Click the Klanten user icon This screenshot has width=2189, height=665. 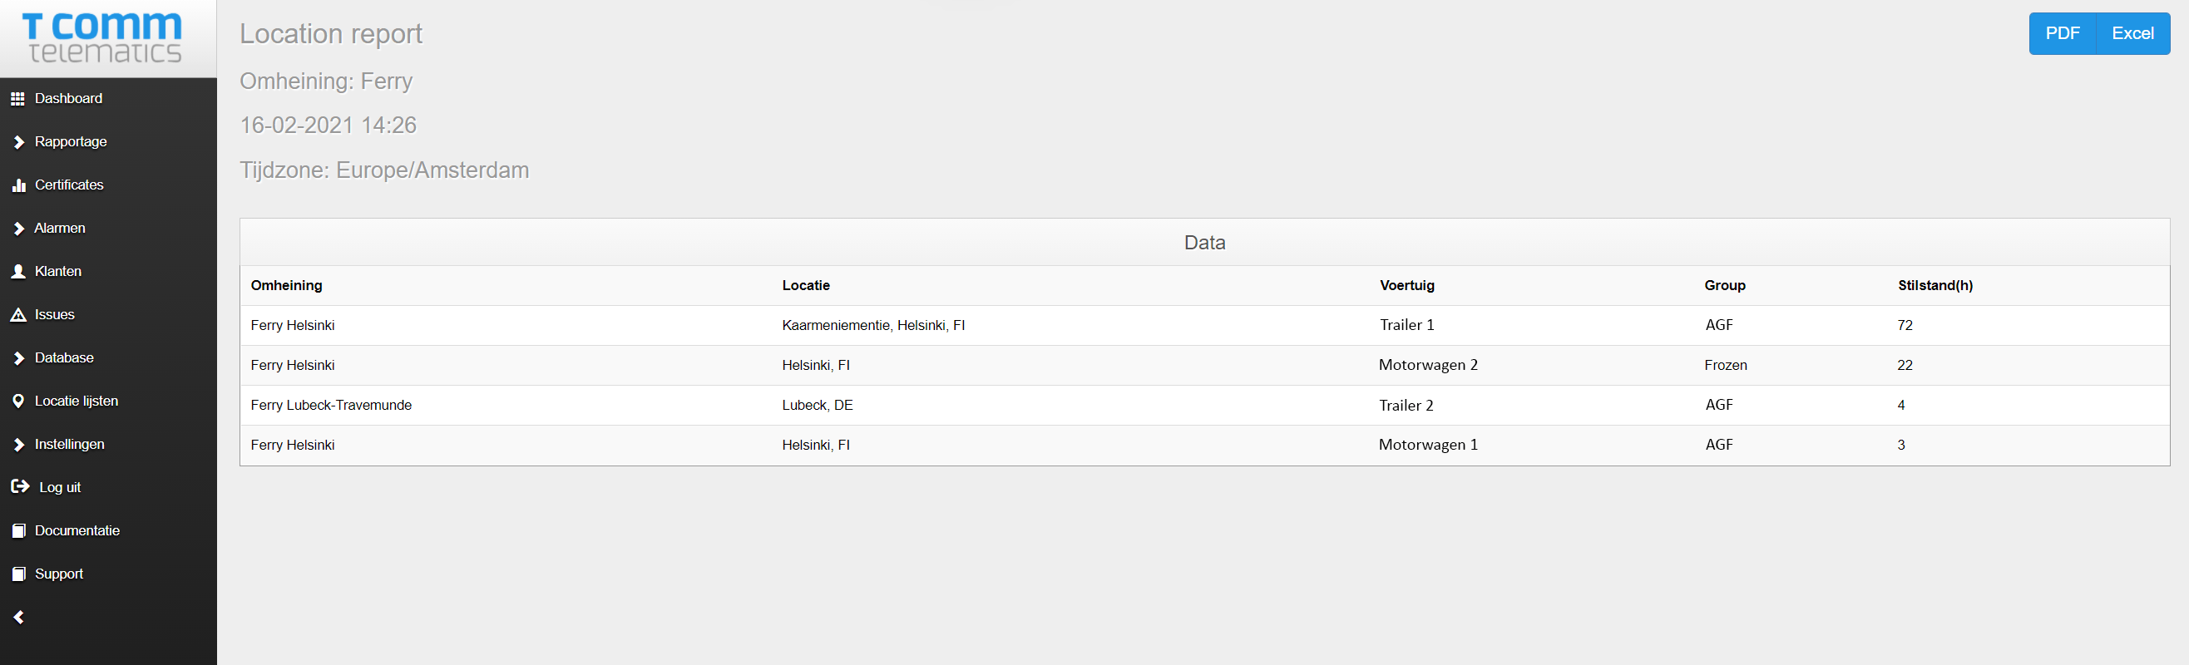[17, 272]
